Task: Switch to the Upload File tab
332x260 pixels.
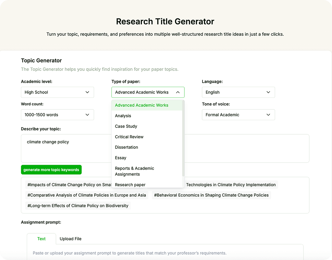Action: [70, 239]
